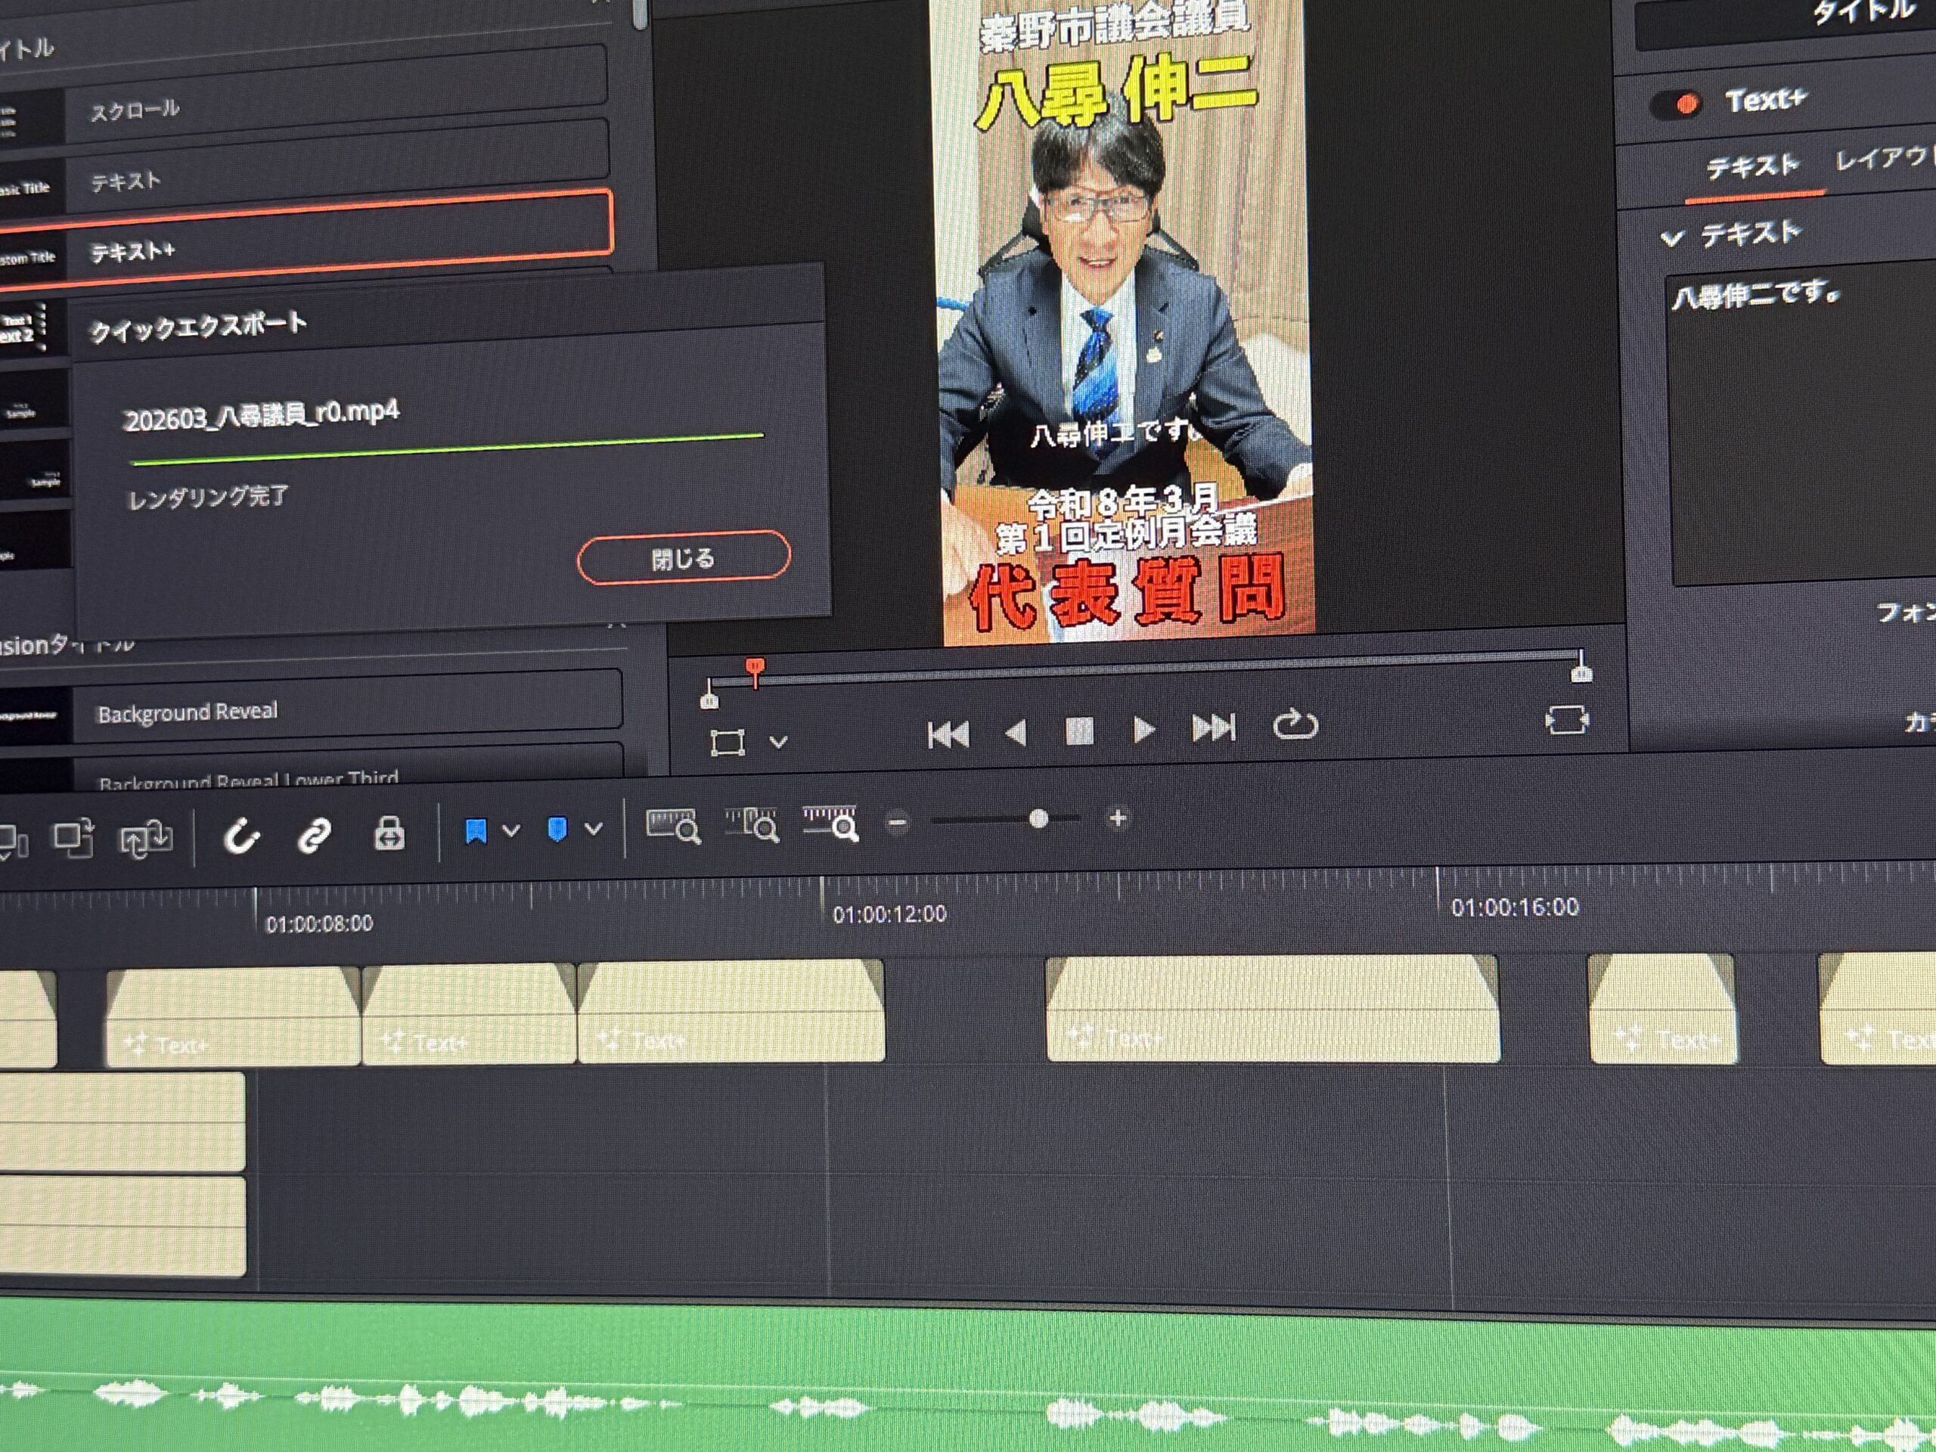
Task: Switch to the レイアウト tab
Action: click(1882, 160)
